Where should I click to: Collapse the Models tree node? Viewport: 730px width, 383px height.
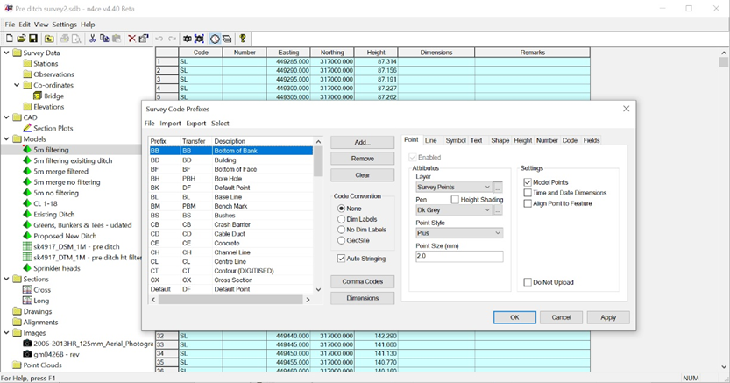(6, 138)
